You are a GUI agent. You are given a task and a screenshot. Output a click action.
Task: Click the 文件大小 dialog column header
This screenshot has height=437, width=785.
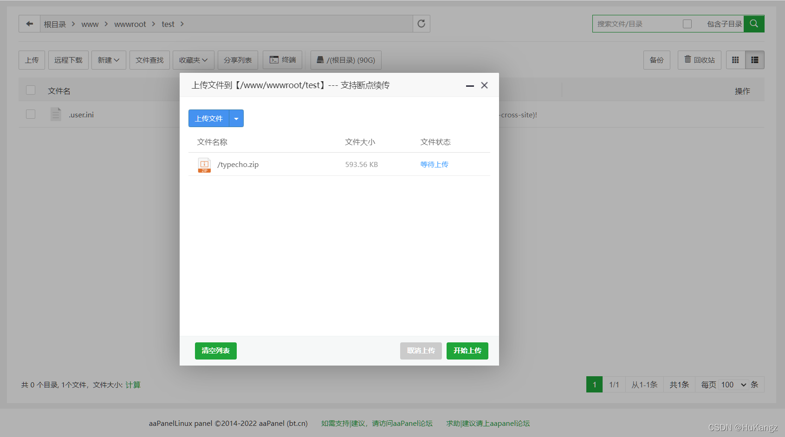[360, 142]
